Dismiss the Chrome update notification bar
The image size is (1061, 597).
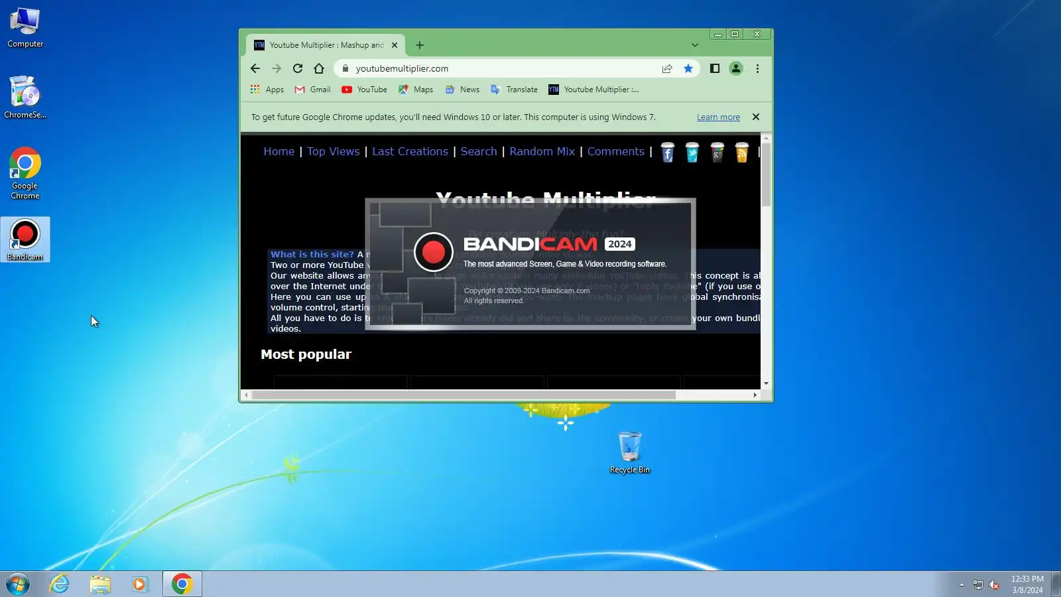[756, 117]
